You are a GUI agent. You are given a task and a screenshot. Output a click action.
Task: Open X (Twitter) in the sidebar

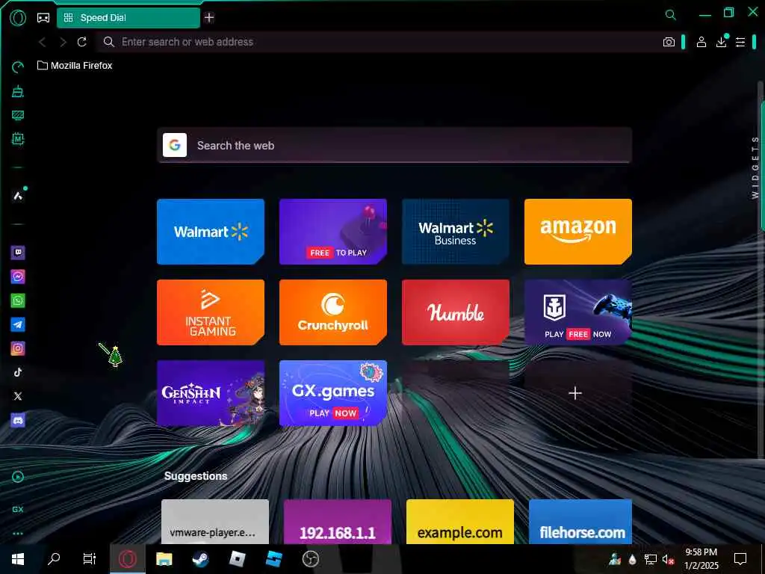click(18, 396)
